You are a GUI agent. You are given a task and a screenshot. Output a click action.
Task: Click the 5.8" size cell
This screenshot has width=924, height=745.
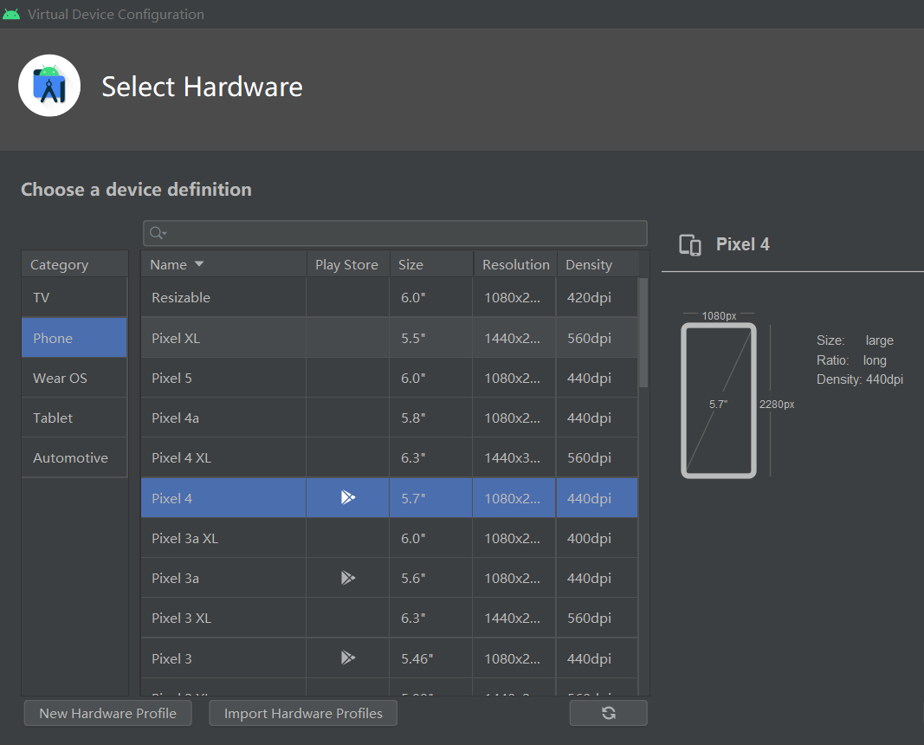coord(430,418)
